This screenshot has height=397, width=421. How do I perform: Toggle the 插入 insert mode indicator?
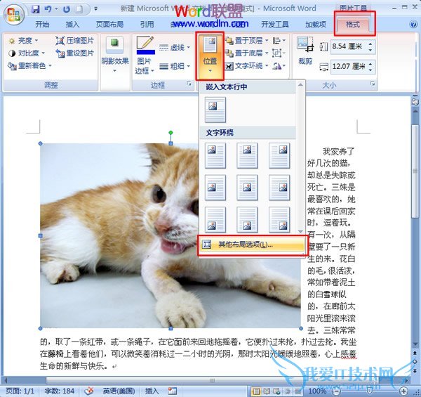[152, 391]
